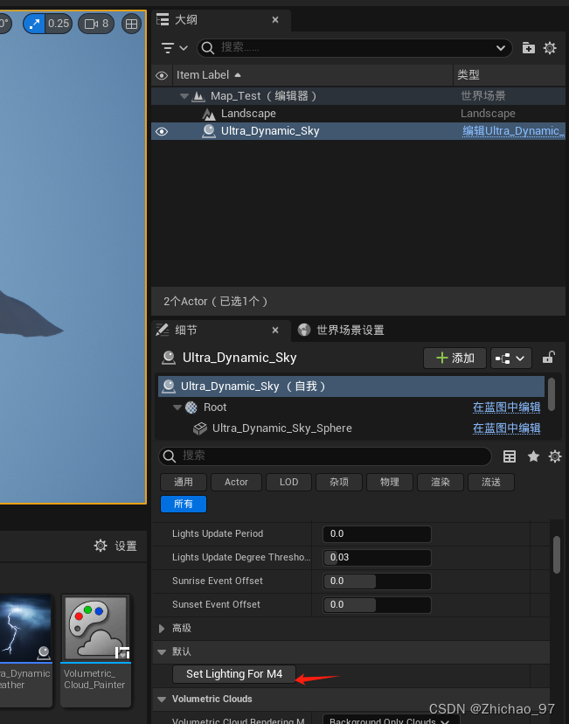
Task: Open content browser 设置 button
Action: coord(115,546)
